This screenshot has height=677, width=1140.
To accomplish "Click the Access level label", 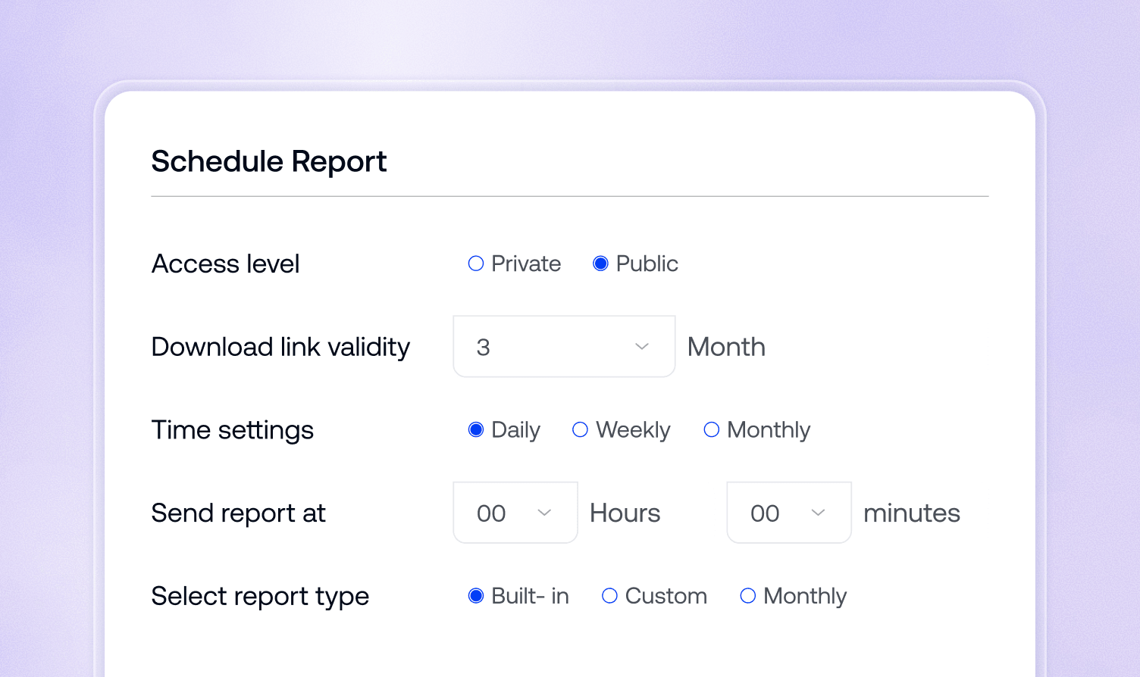I will pos(226,264).
